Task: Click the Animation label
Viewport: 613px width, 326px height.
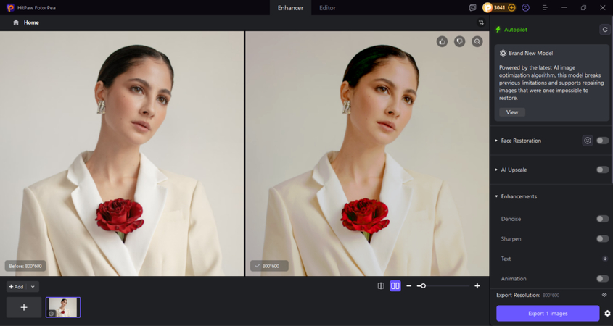Action: (x=514, y=278)
